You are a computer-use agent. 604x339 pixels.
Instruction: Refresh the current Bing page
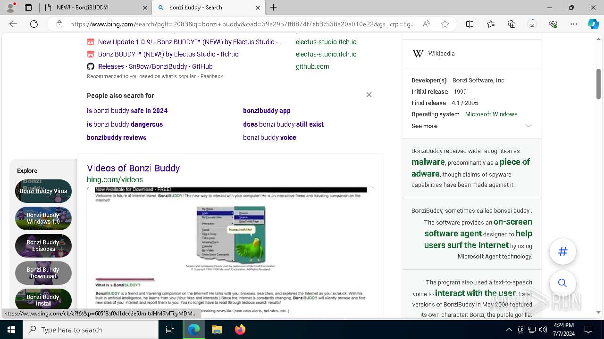pyautogui.click(x=34, y=24)
